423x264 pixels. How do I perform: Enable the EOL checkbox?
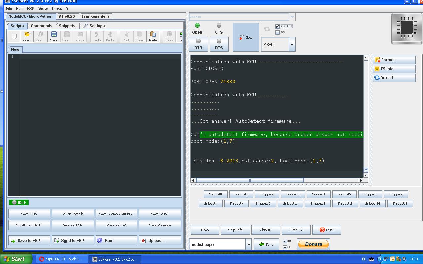point(278,32)
